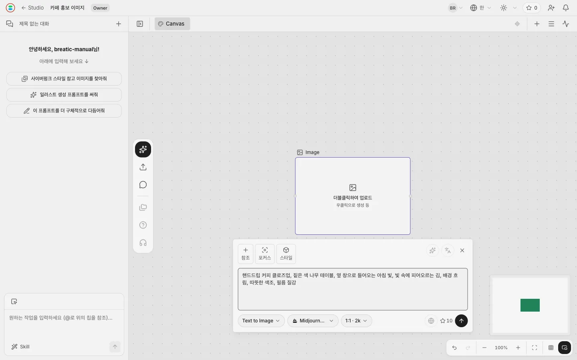Select the AI generate sparkle tool
This screenshot has height=360, width=577.
point(143,150)
